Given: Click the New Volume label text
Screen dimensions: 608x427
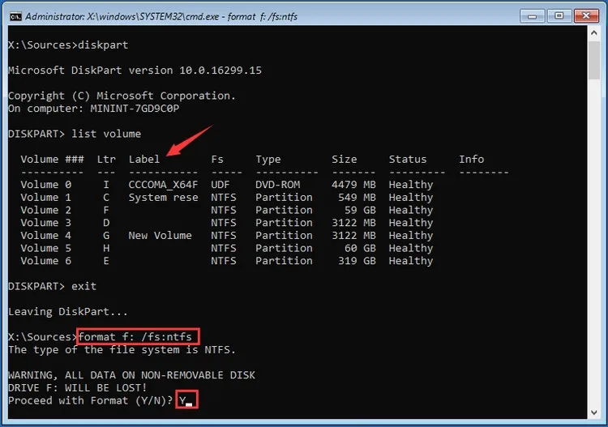Looking at the screenshot, I should pyautogui.click(x=160, y=236).
